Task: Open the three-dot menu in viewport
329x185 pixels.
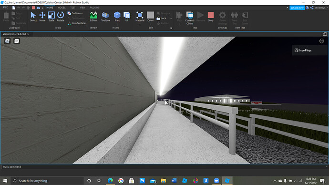Action: [322, 41]
